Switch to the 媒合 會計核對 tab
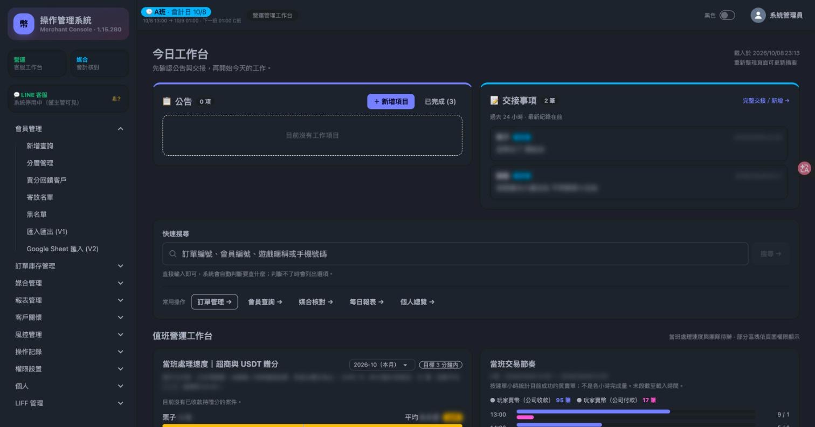 point(100,64)
